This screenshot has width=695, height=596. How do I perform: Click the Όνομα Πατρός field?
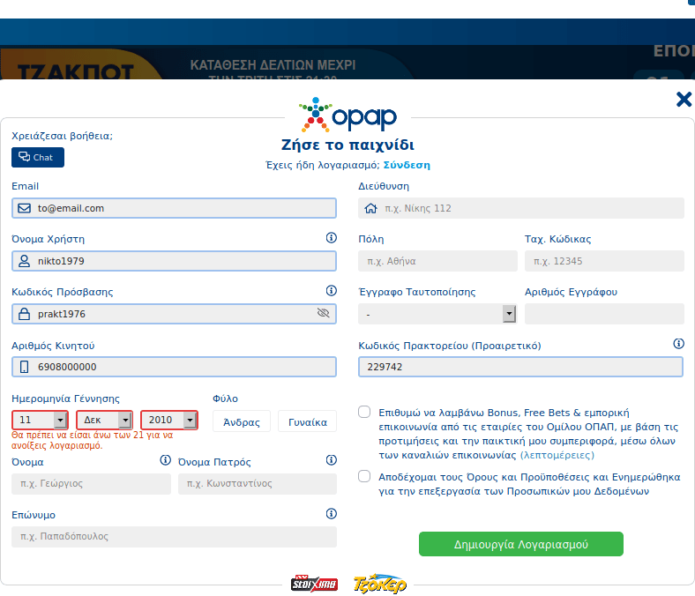click(257, 483)
